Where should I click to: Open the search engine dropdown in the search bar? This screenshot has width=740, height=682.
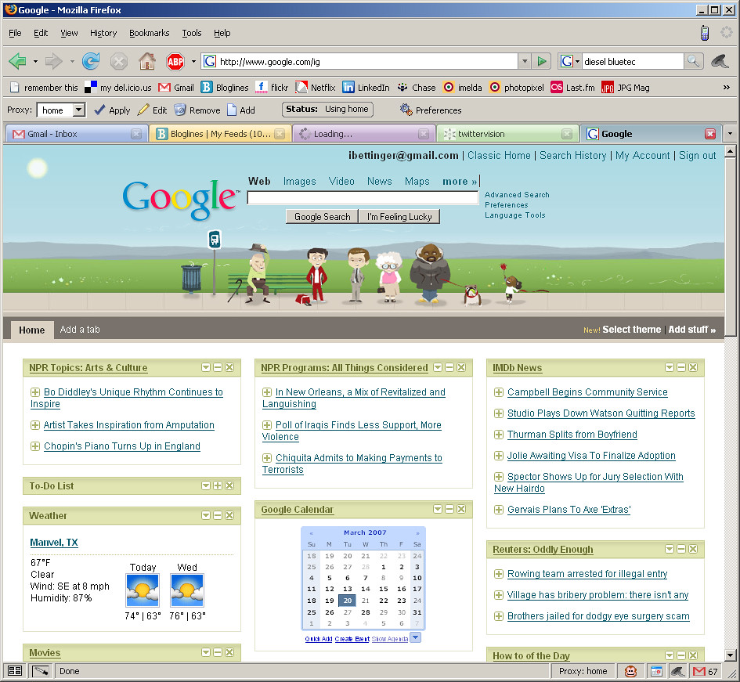pos(576,60)
